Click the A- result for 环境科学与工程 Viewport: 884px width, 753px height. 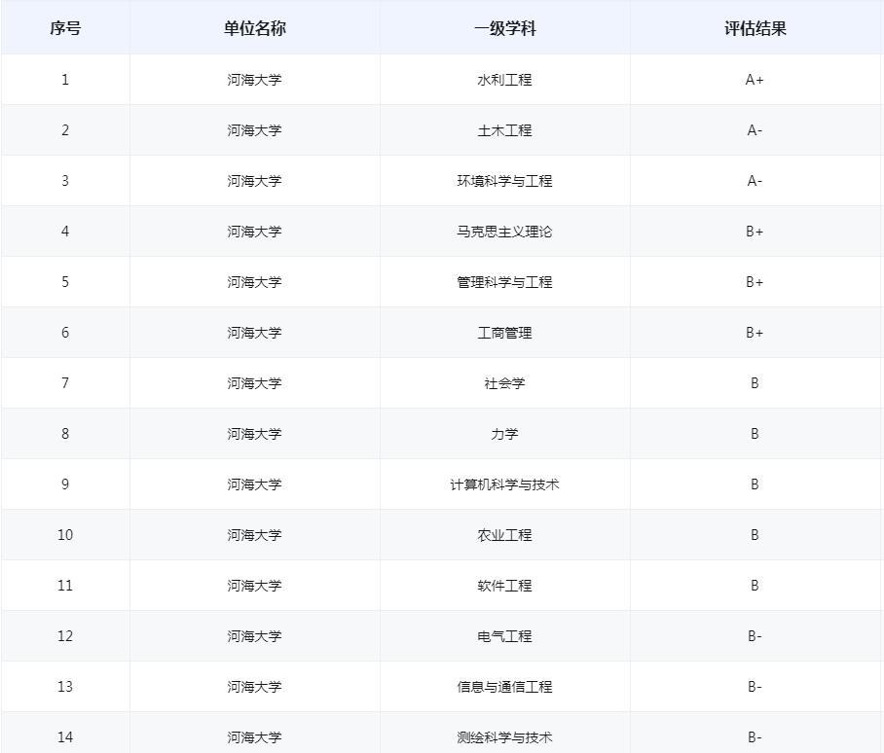click(x=755, y=181)
